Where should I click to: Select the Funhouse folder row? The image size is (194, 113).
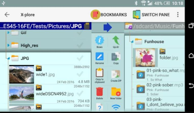coord(155,42)
